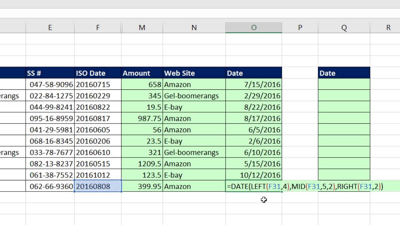Select Amazon cell beside amount 399.95

point(194,186)
